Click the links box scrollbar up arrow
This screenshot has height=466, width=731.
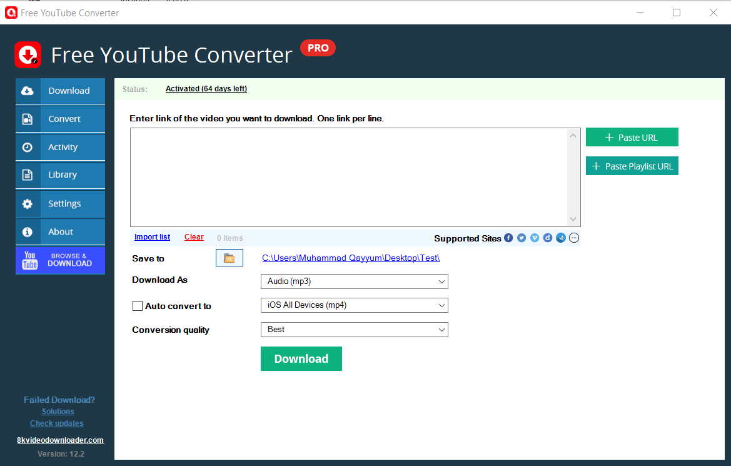(573, 136)
